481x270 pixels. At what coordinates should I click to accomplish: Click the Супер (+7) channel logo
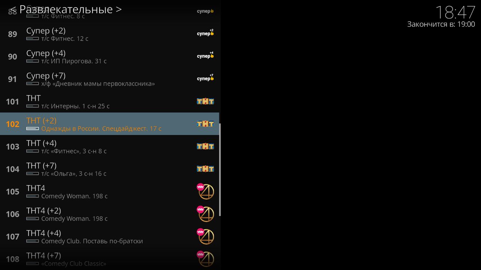[205, 78]
